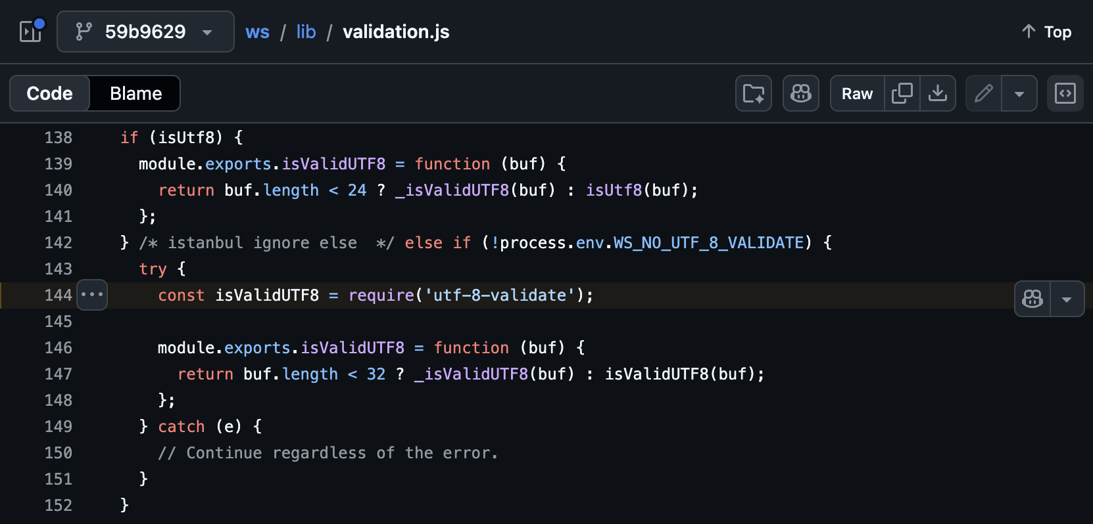Click the number 32 on line 147
This screenshot has width=1093, height=524.
[x=376, y=374]
